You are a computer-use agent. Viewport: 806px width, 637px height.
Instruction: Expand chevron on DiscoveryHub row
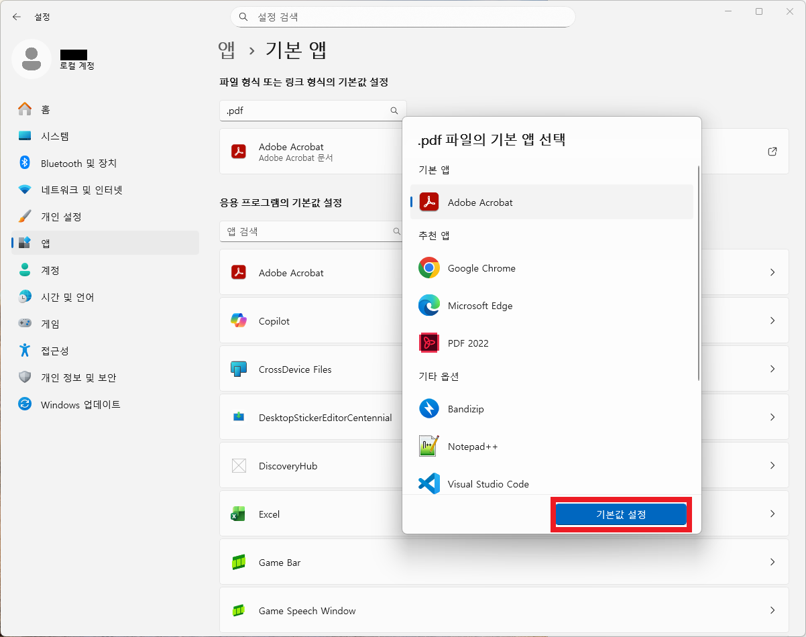click(772, 465)
